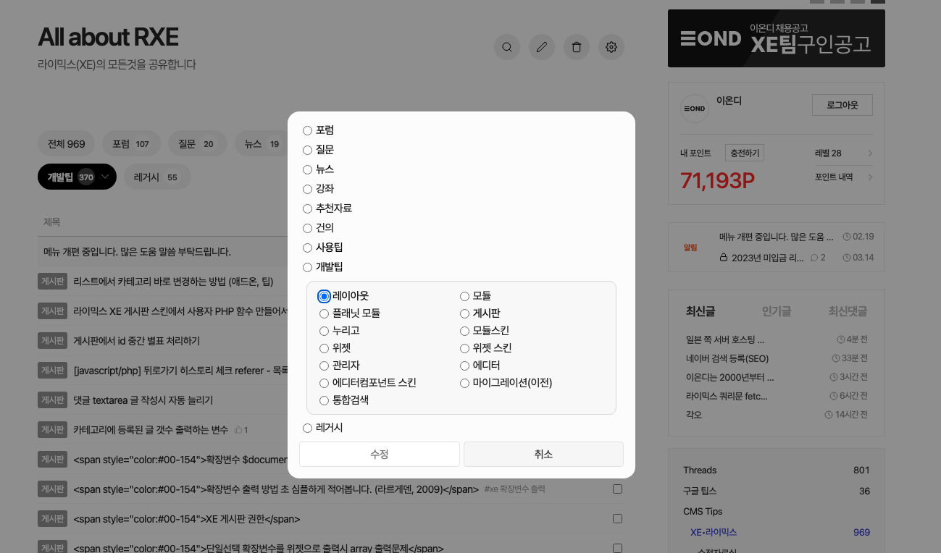Image resolution: width=941 pixels, height=553 pixels.
Task: Select the 뉴스 radio option
Action: click(307, 169)
